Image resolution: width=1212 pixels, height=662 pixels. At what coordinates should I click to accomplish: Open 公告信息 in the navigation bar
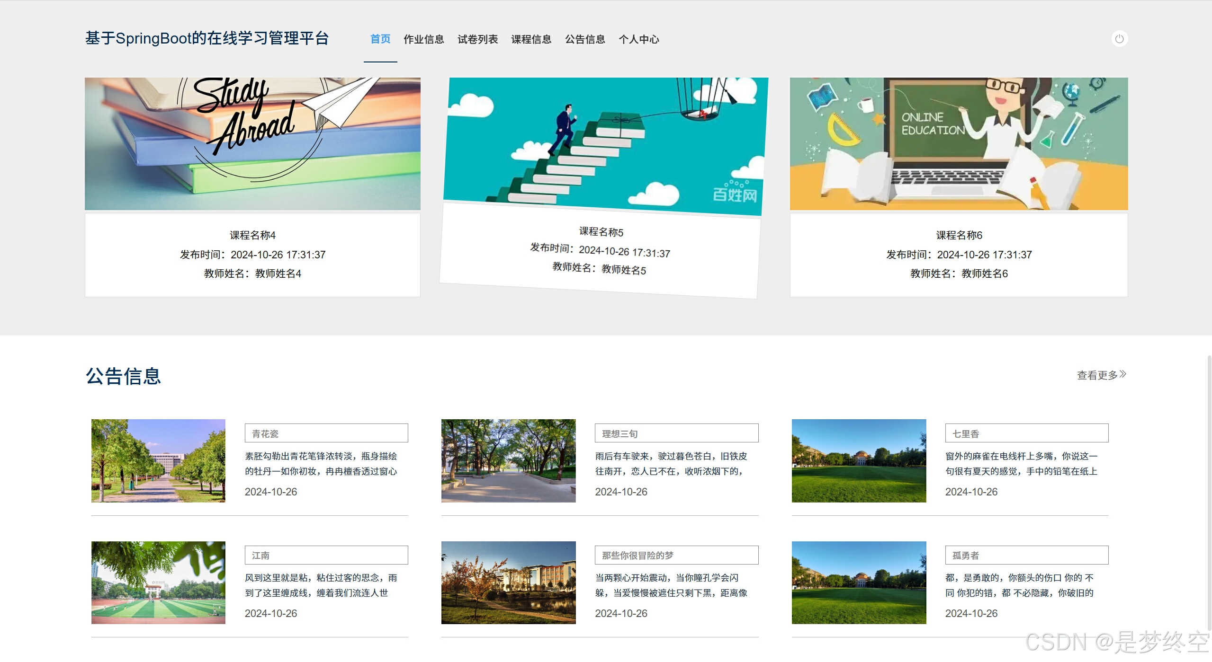(585, 39)
